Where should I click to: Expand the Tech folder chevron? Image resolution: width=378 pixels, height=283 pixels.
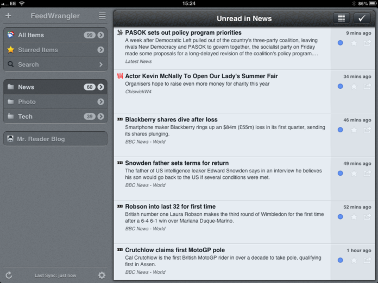101,117
